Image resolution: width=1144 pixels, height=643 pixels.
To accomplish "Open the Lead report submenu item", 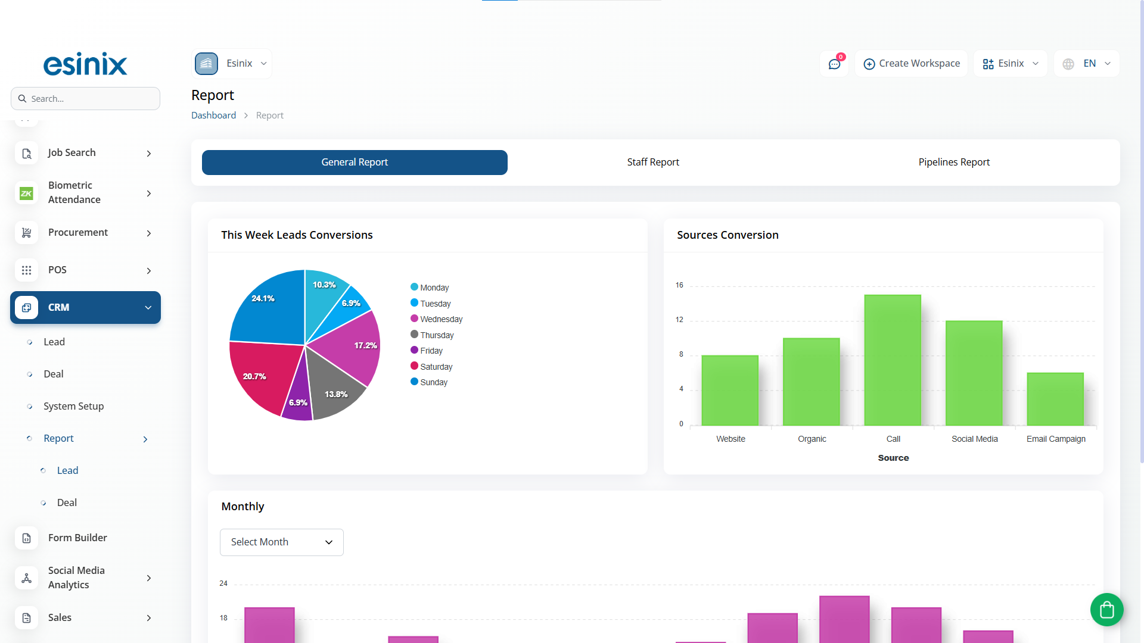I will (68, 471).
